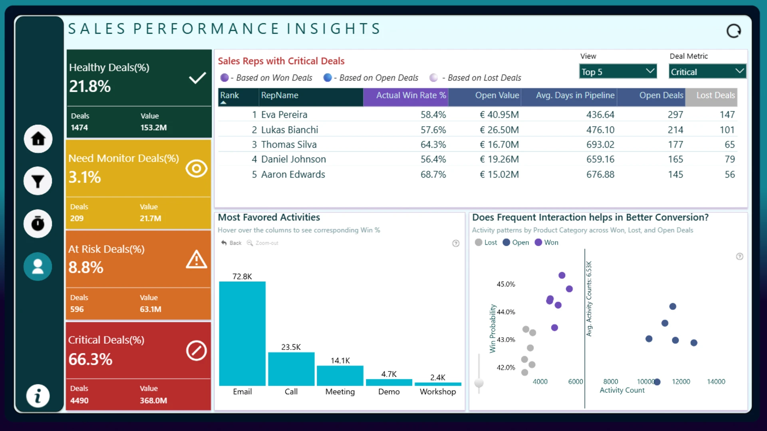Toggle the Won legend item
The height and width of the screenshot is (431, 767).
(546, 242)
